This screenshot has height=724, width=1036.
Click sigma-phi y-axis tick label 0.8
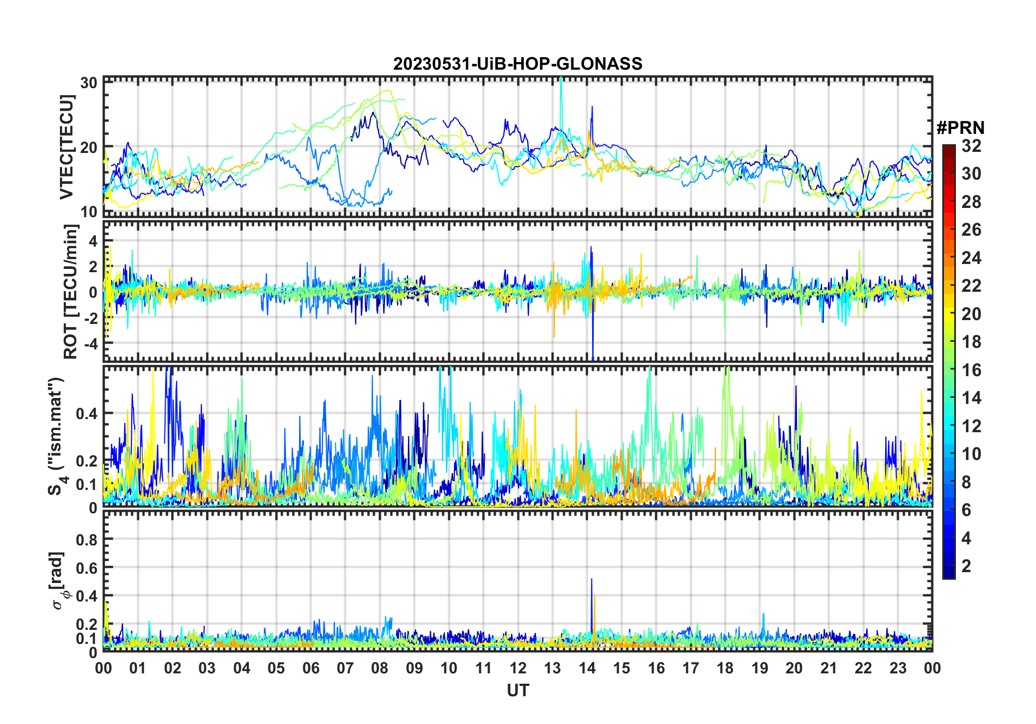[87, 539]
